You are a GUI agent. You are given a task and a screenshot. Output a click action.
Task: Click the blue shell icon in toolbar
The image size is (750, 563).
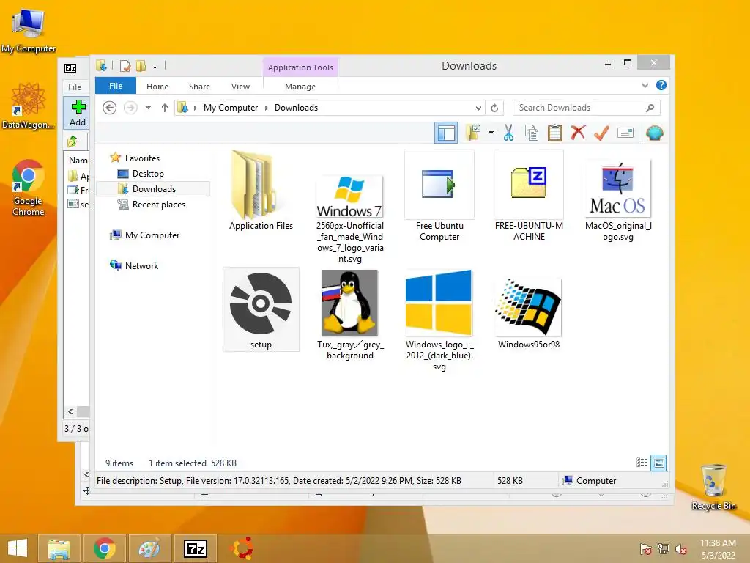(654, 133)
